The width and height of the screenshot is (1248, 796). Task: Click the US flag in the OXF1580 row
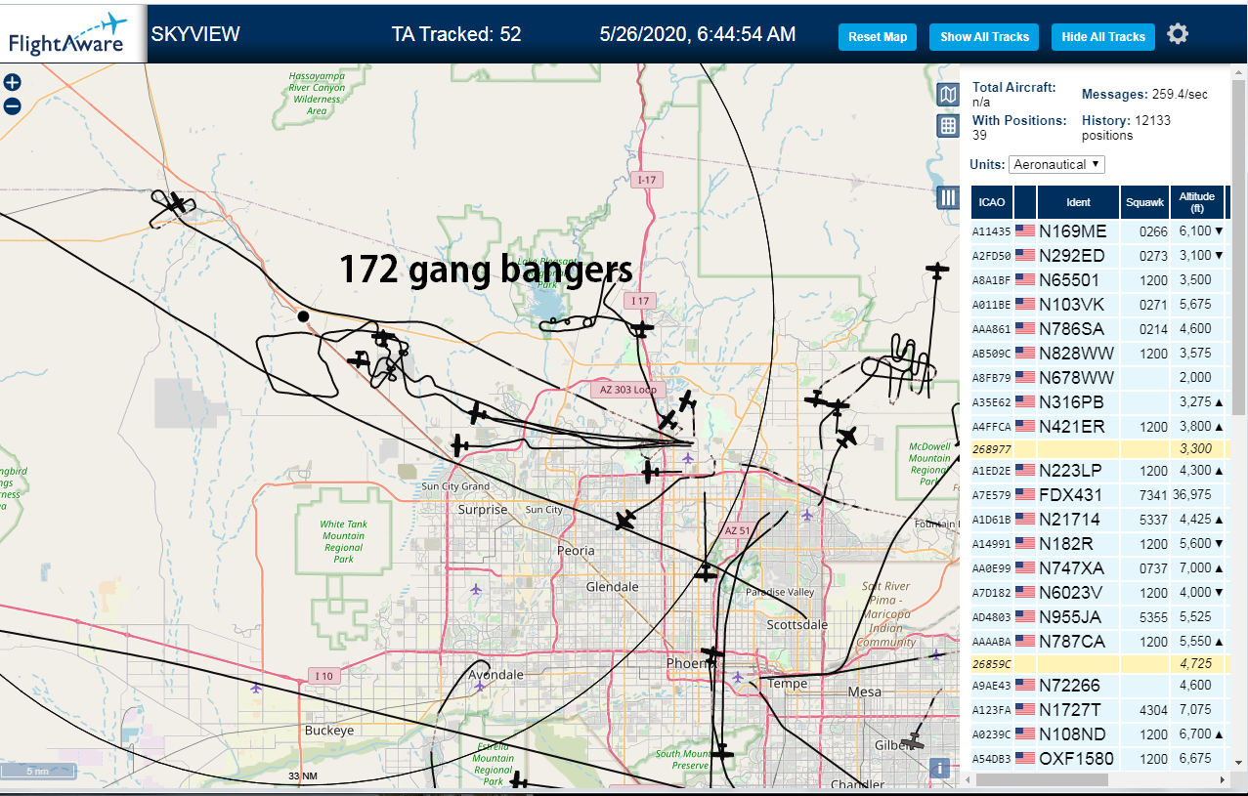[1025, 759]
